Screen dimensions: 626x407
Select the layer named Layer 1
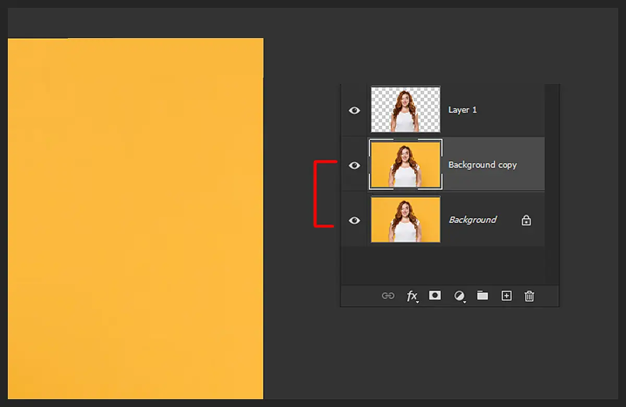pyautogui.click(x=462, y=110)
